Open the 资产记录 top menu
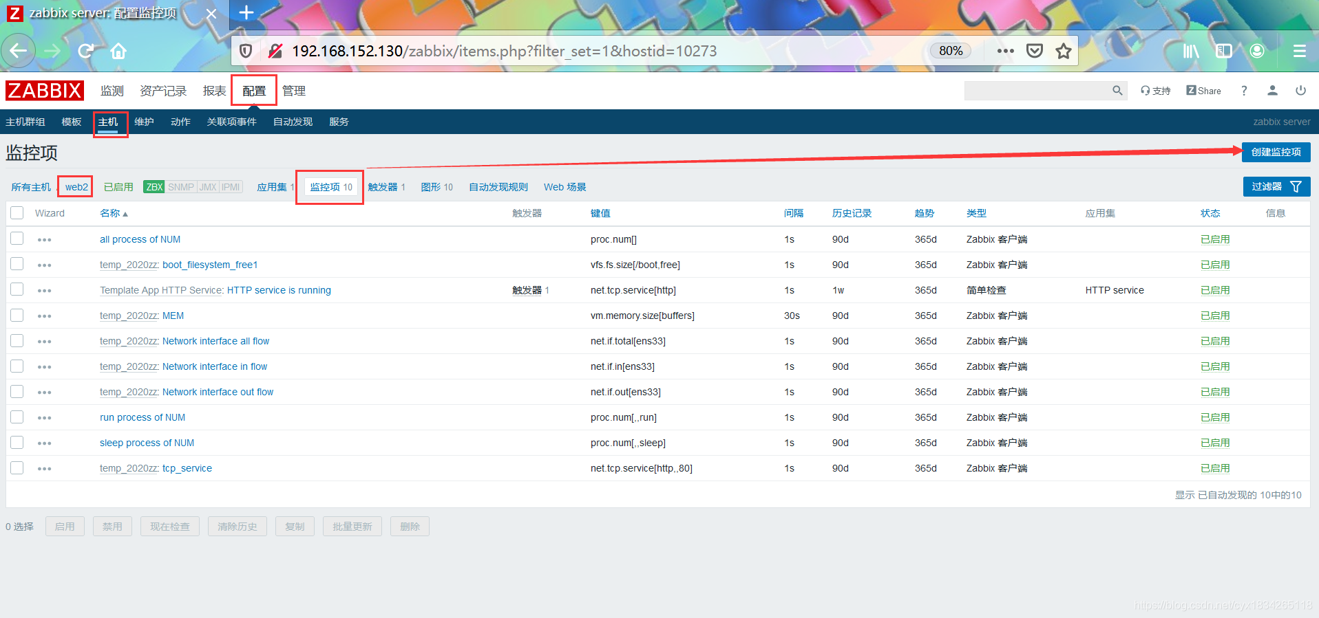This screenshot has height=618, width=1319. pyautogui.click(x=163, y=91)
